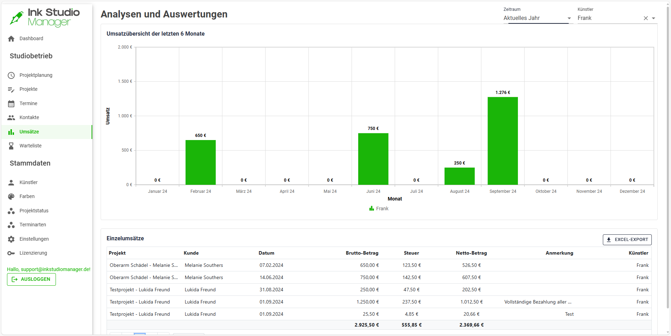Open Einstellungen via the gear icon

11,239
